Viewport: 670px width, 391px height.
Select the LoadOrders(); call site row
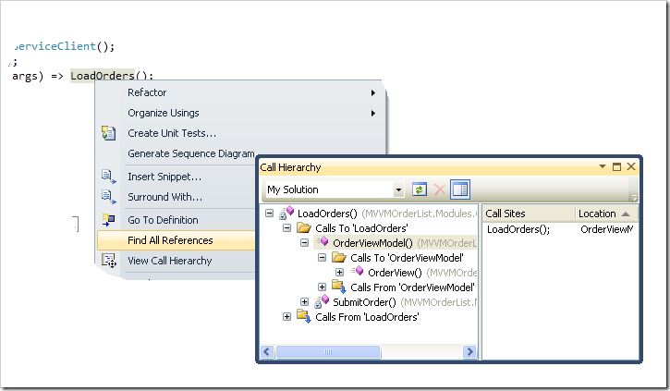[x=518, y=229]
